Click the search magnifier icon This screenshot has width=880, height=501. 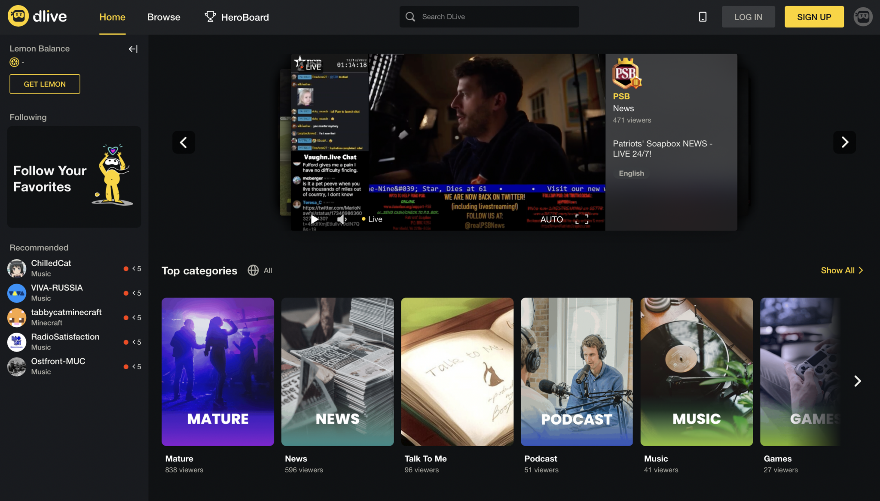pyautogui.click(x=410, y=16)
